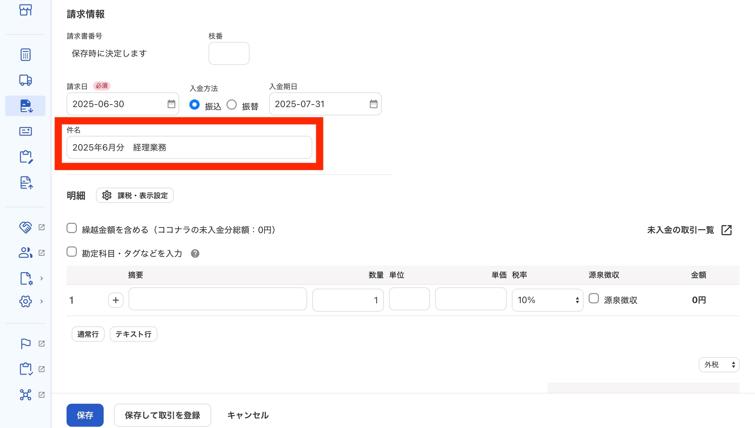This screenshot has height=428, width=755.
Task: Check 勘定科目・タグなどを入力 option
Action: (72, 252)
